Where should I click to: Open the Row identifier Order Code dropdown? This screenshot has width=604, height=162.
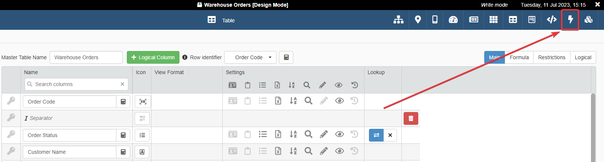[x=250, y=57]
